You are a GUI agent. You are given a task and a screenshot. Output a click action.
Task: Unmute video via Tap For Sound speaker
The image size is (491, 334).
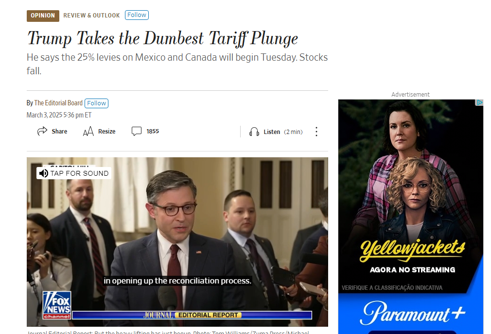44,173
